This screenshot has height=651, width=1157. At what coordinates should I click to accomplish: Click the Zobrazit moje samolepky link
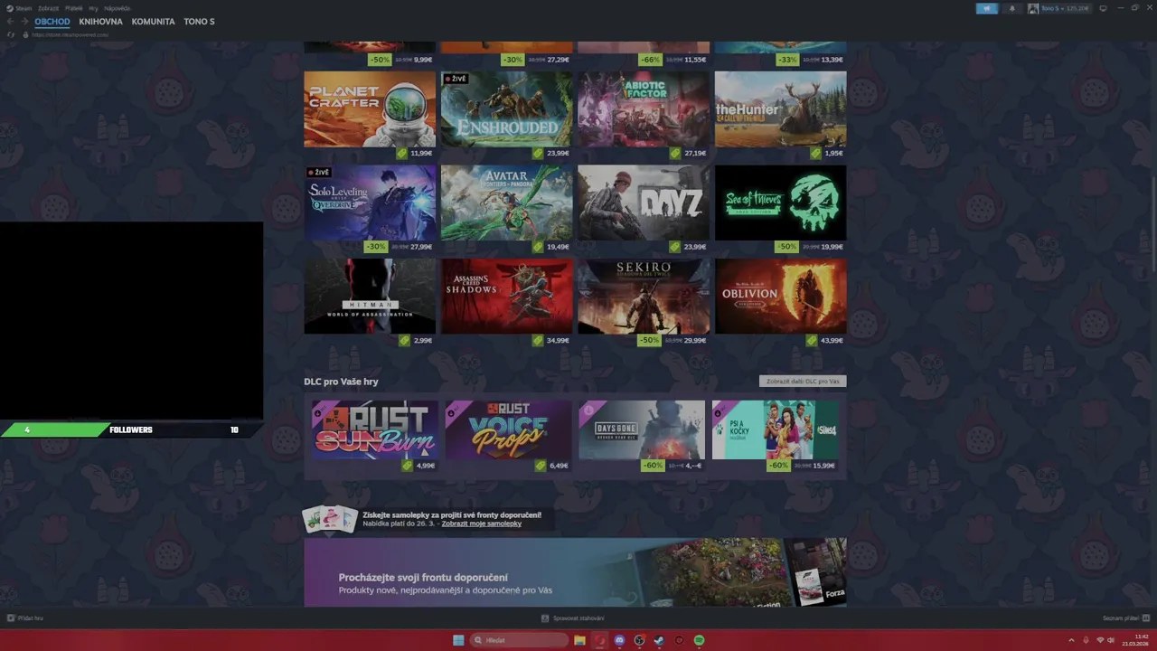[482, 524]
